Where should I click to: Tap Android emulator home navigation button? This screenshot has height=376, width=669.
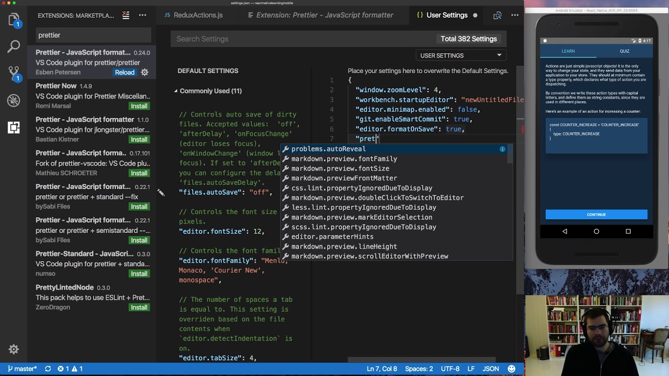[596, 231]
